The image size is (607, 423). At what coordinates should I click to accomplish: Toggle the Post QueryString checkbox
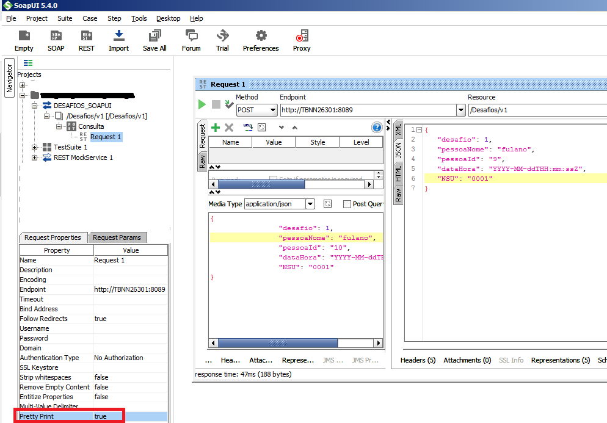(x=347, y=204)
